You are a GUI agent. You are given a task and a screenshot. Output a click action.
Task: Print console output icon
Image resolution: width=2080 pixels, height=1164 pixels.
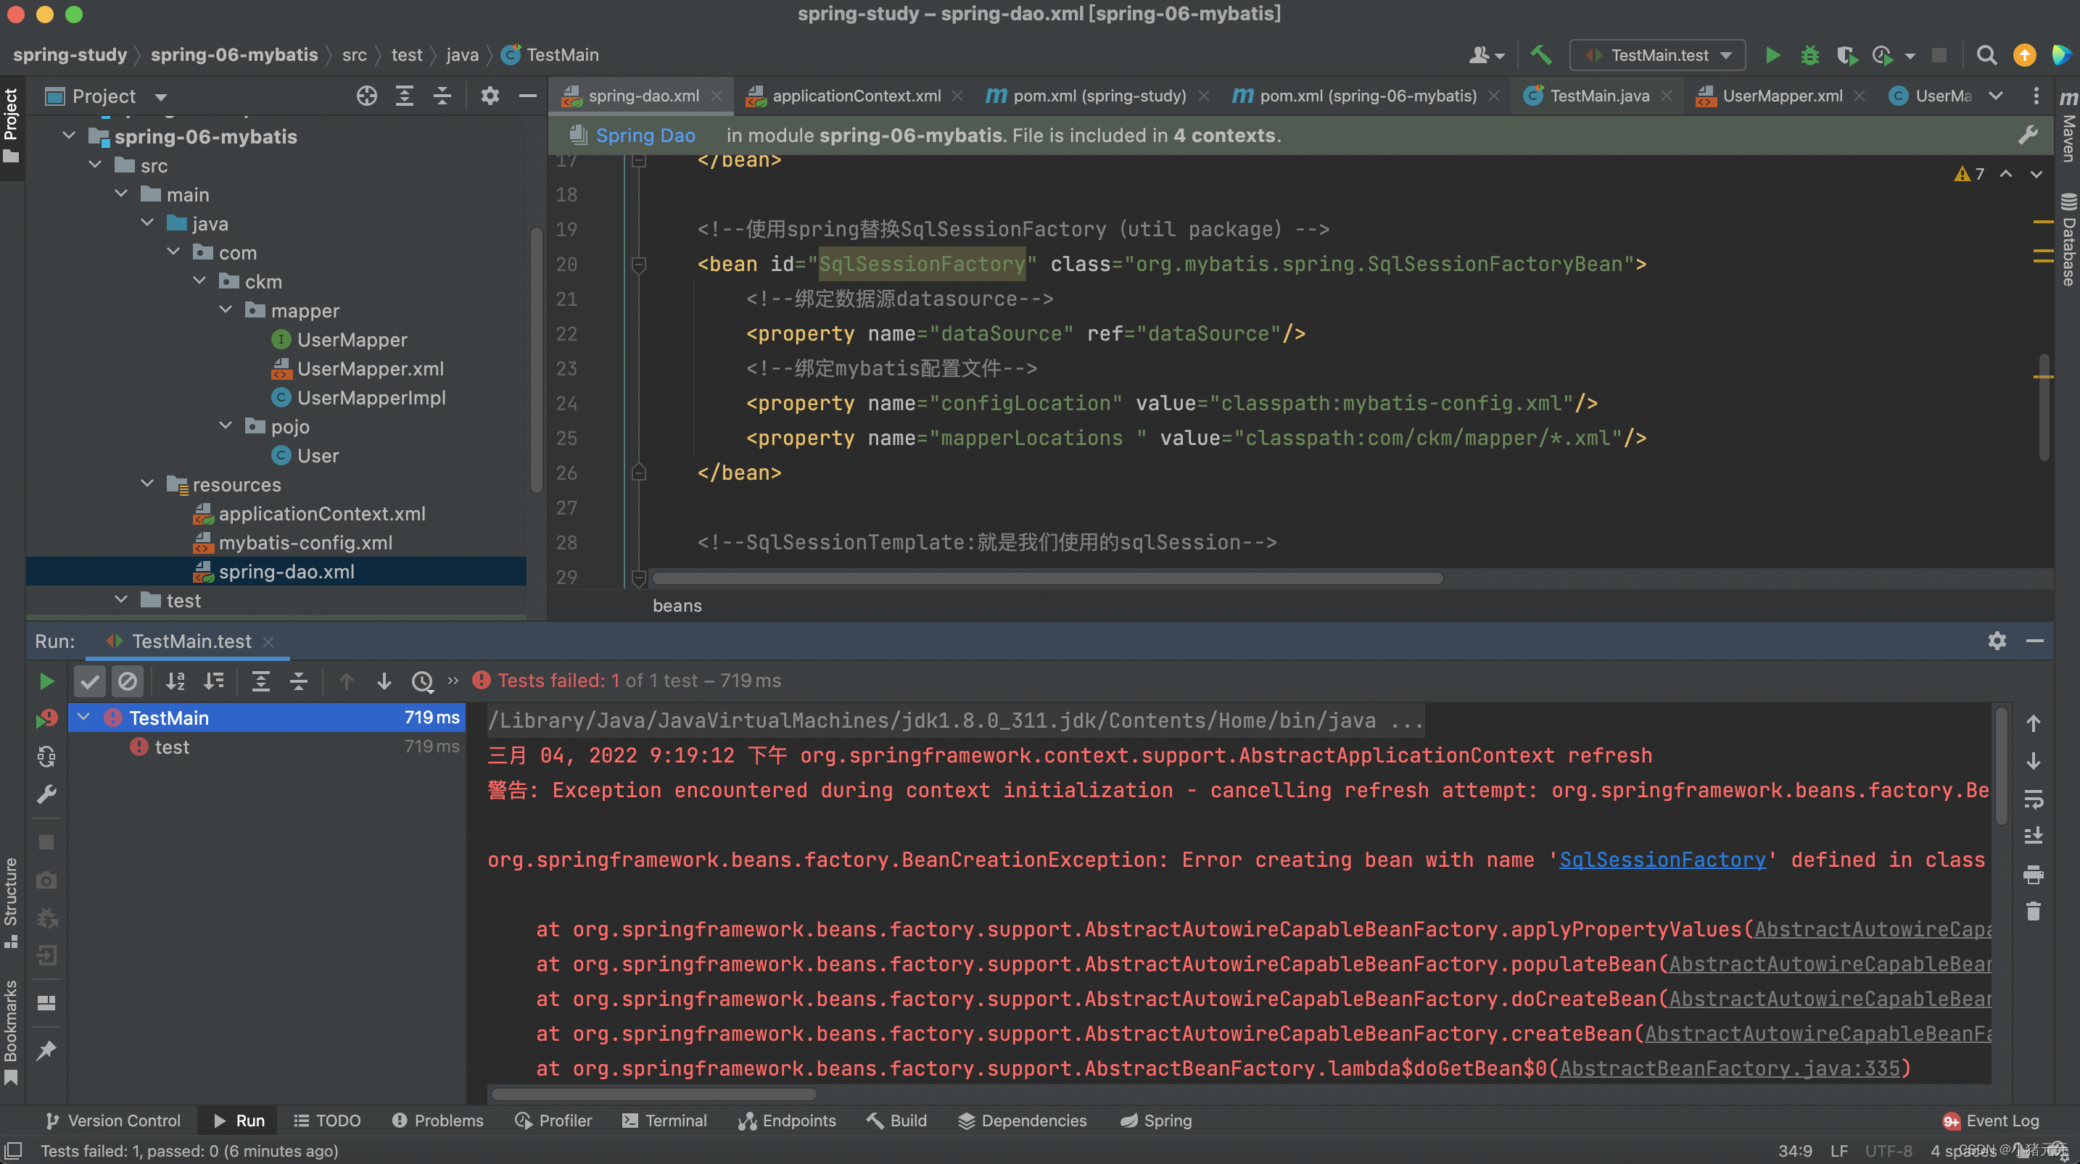pyautogui.click(x=2033, y=873)
